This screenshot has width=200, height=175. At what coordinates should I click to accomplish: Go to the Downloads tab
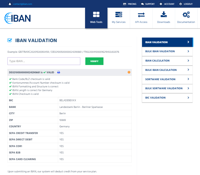163,18
